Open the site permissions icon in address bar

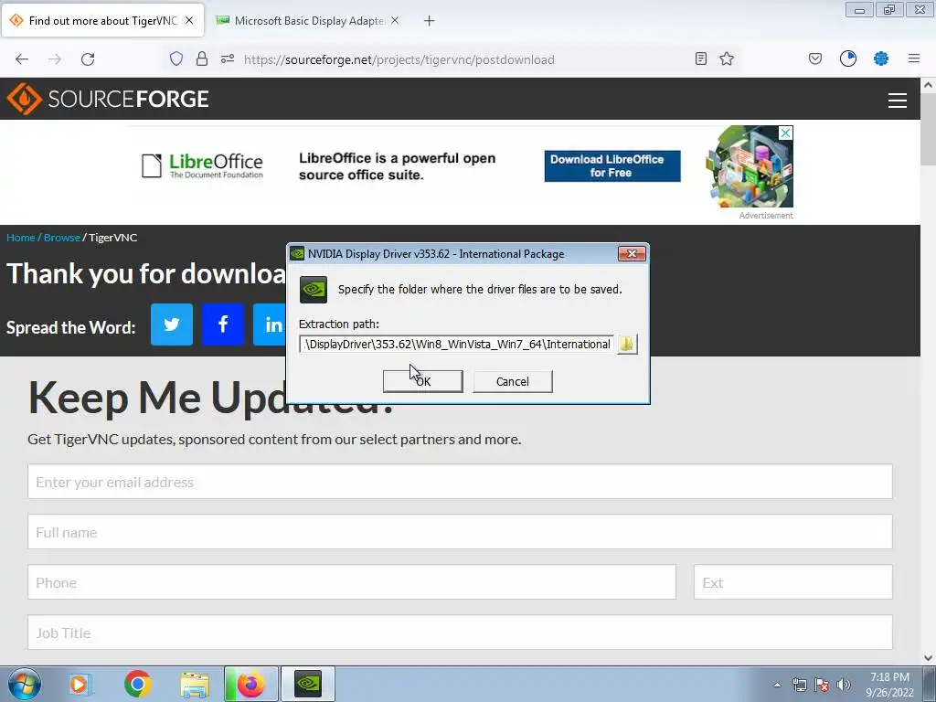[x=228, y=59]
